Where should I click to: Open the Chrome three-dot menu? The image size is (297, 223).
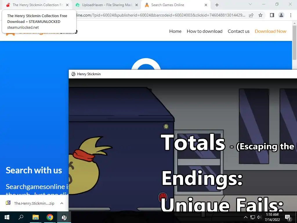(x=291, y=15)
